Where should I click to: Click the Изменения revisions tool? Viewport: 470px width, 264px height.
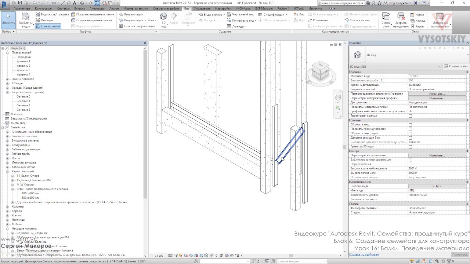(318, 21)
